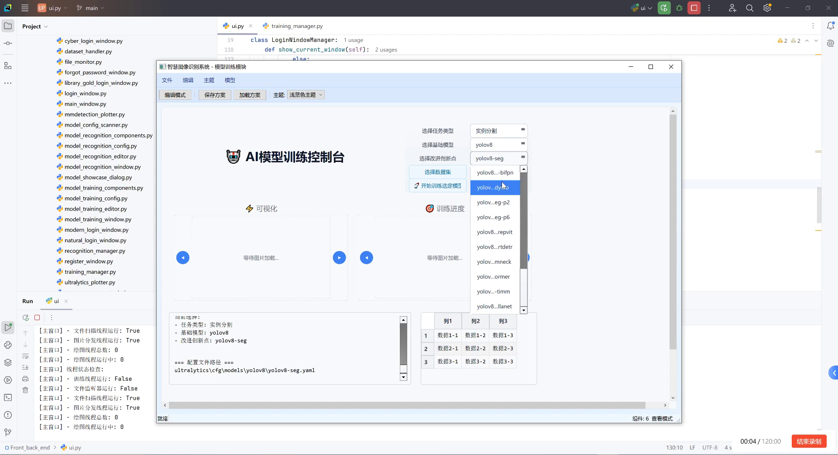The height and width of the screenshot is (455, 838).
Task: Select the yolov...eg-p2 list option
Action: (x=495, y=202)
